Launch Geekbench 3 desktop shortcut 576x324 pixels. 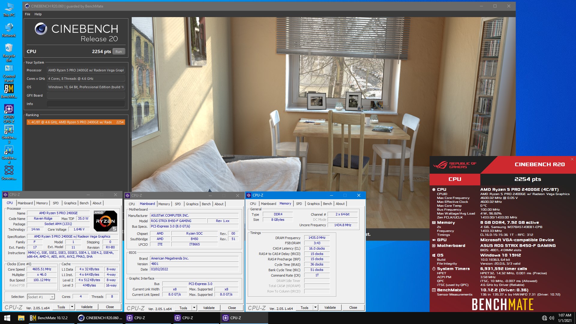9,134
